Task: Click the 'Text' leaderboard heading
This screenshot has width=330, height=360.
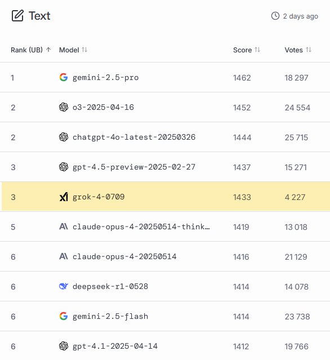Action: (39, 16)
